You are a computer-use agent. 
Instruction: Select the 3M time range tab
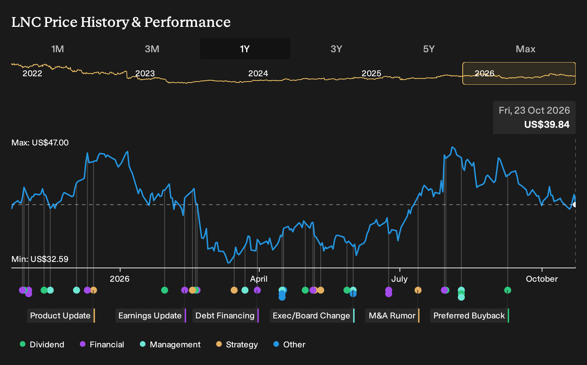pos(152,49)
